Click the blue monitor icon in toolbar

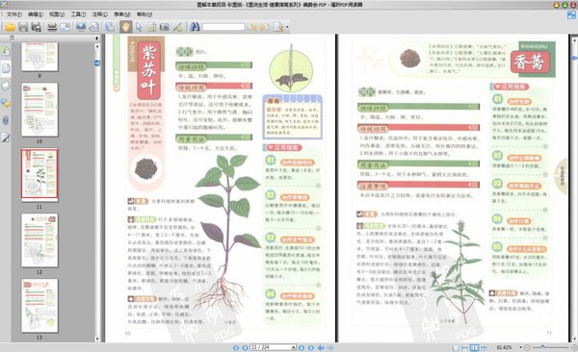pyautogui.click(x=81, y=27)
